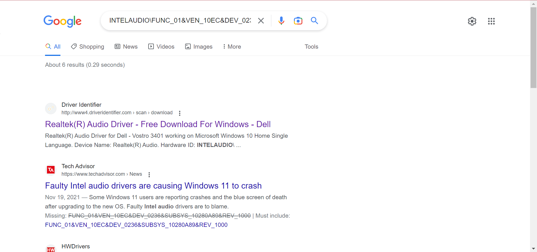The image size is (537, 252).
Task: Click the Driver Identifier site name
Action: [x=81, y=105]
